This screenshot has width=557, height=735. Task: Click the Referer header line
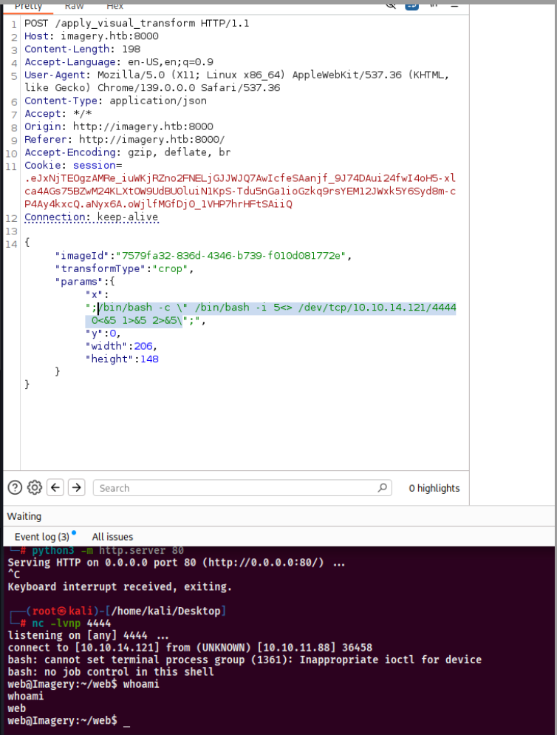(x=125, y=139)
